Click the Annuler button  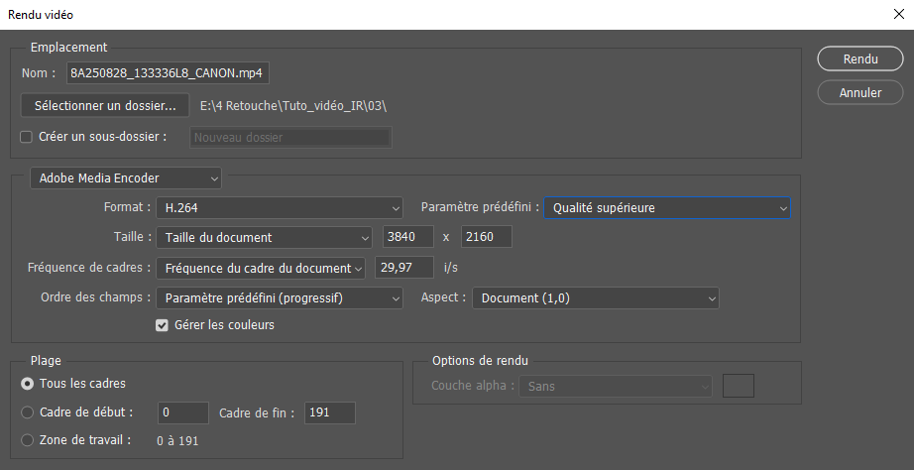859,92
